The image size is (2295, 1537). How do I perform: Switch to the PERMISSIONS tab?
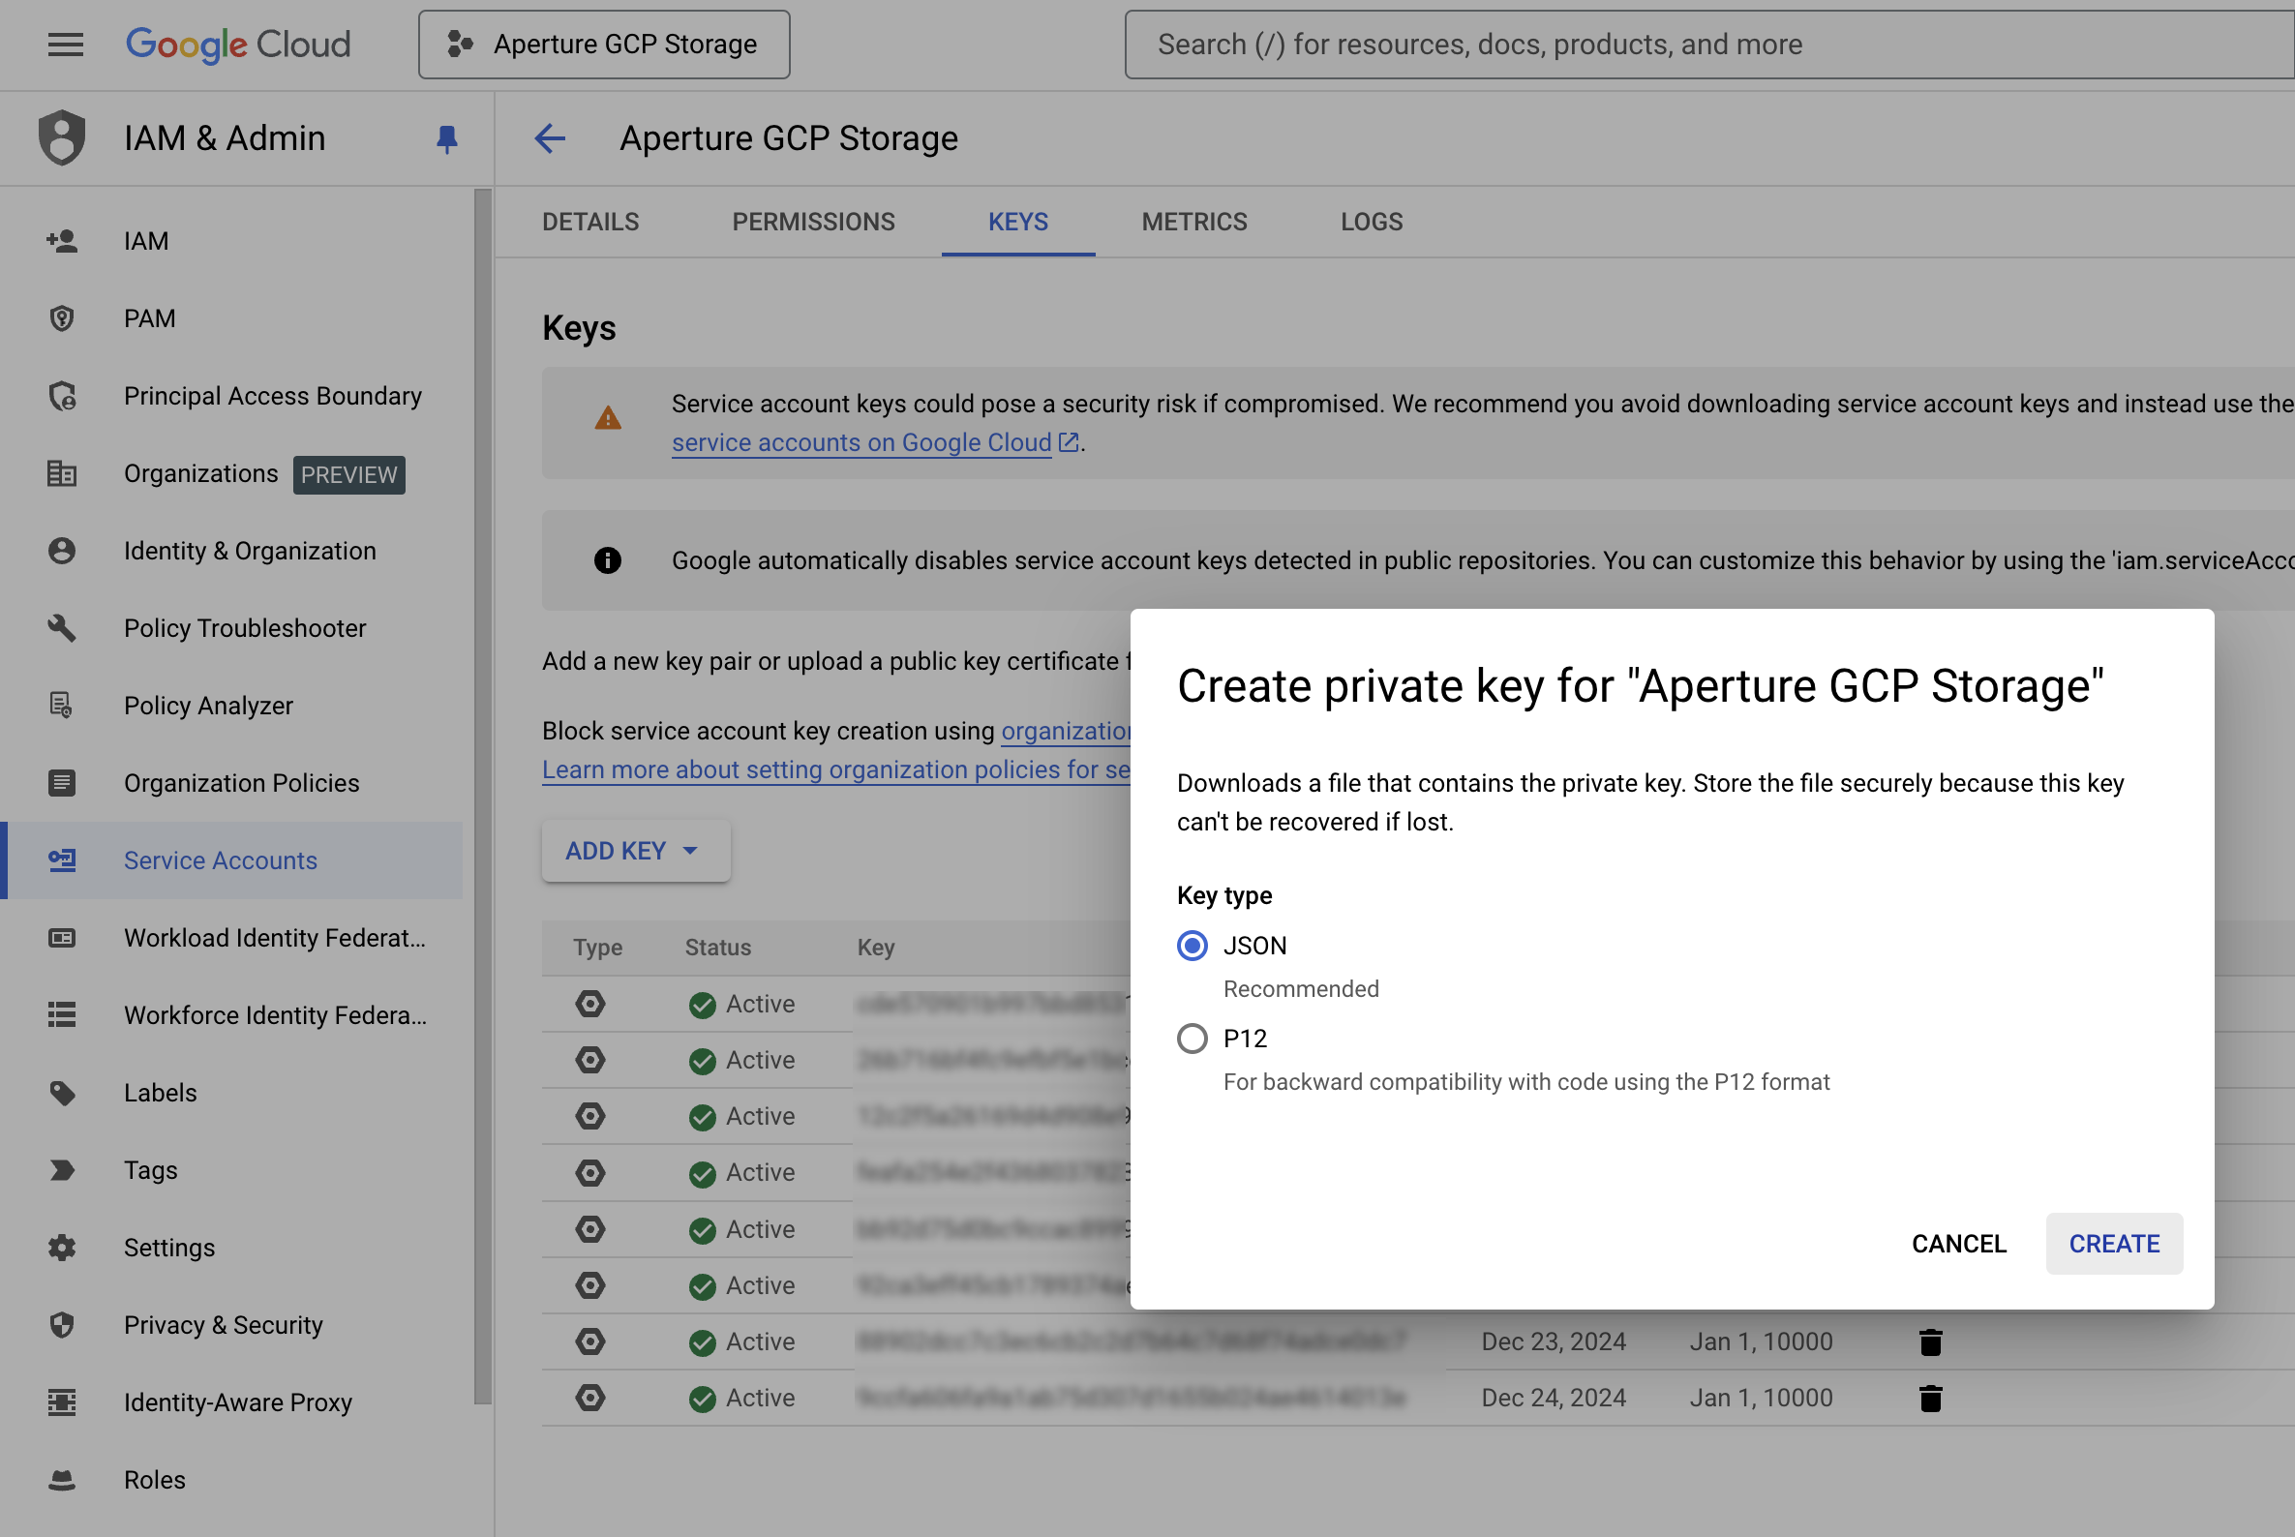tap(813, 222)
